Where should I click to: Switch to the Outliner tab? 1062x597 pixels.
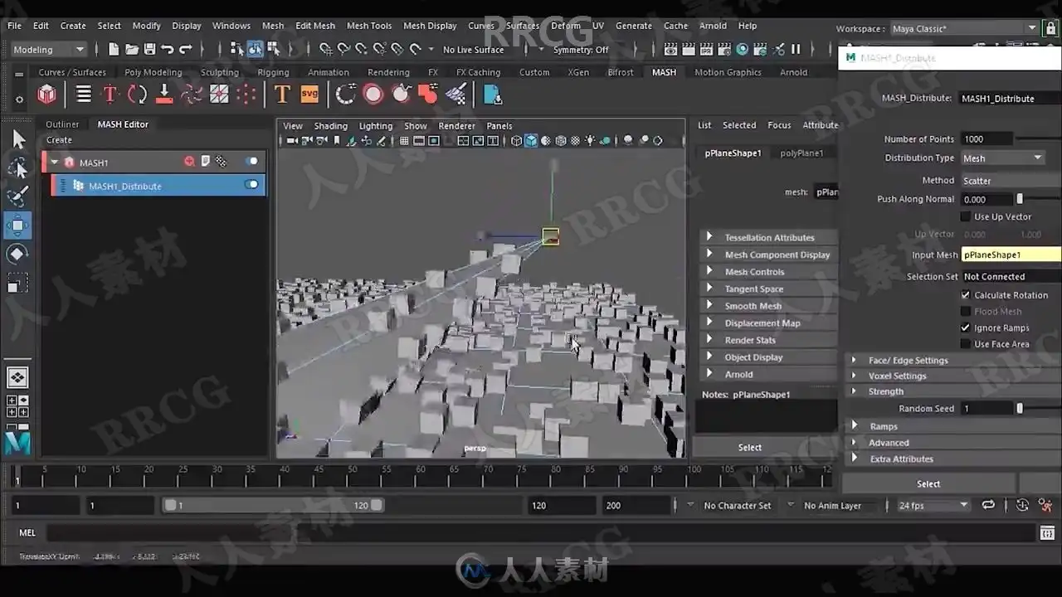coord(62,124)
